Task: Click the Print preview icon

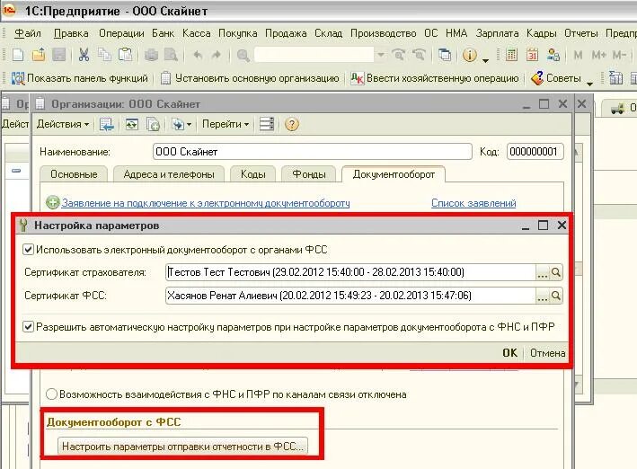Action: tap(171, 55)
